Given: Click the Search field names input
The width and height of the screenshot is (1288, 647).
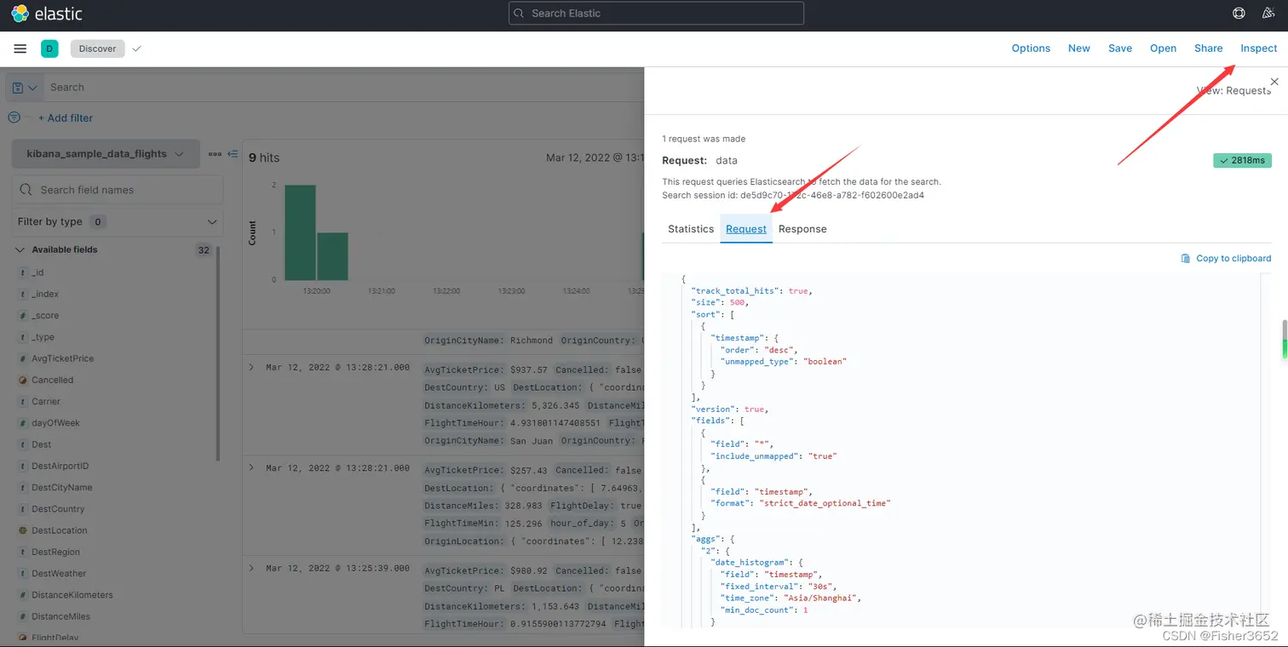Looking at the screenshot, I should [118, 190].
